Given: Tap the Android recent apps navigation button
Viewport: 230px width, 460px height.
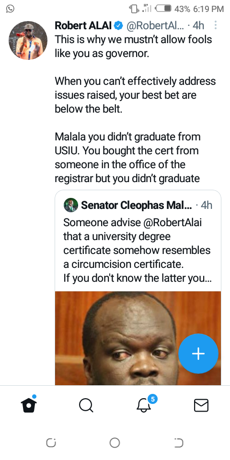Looking at the screenshot, I should pyautogui.click(x=51, y=443).
